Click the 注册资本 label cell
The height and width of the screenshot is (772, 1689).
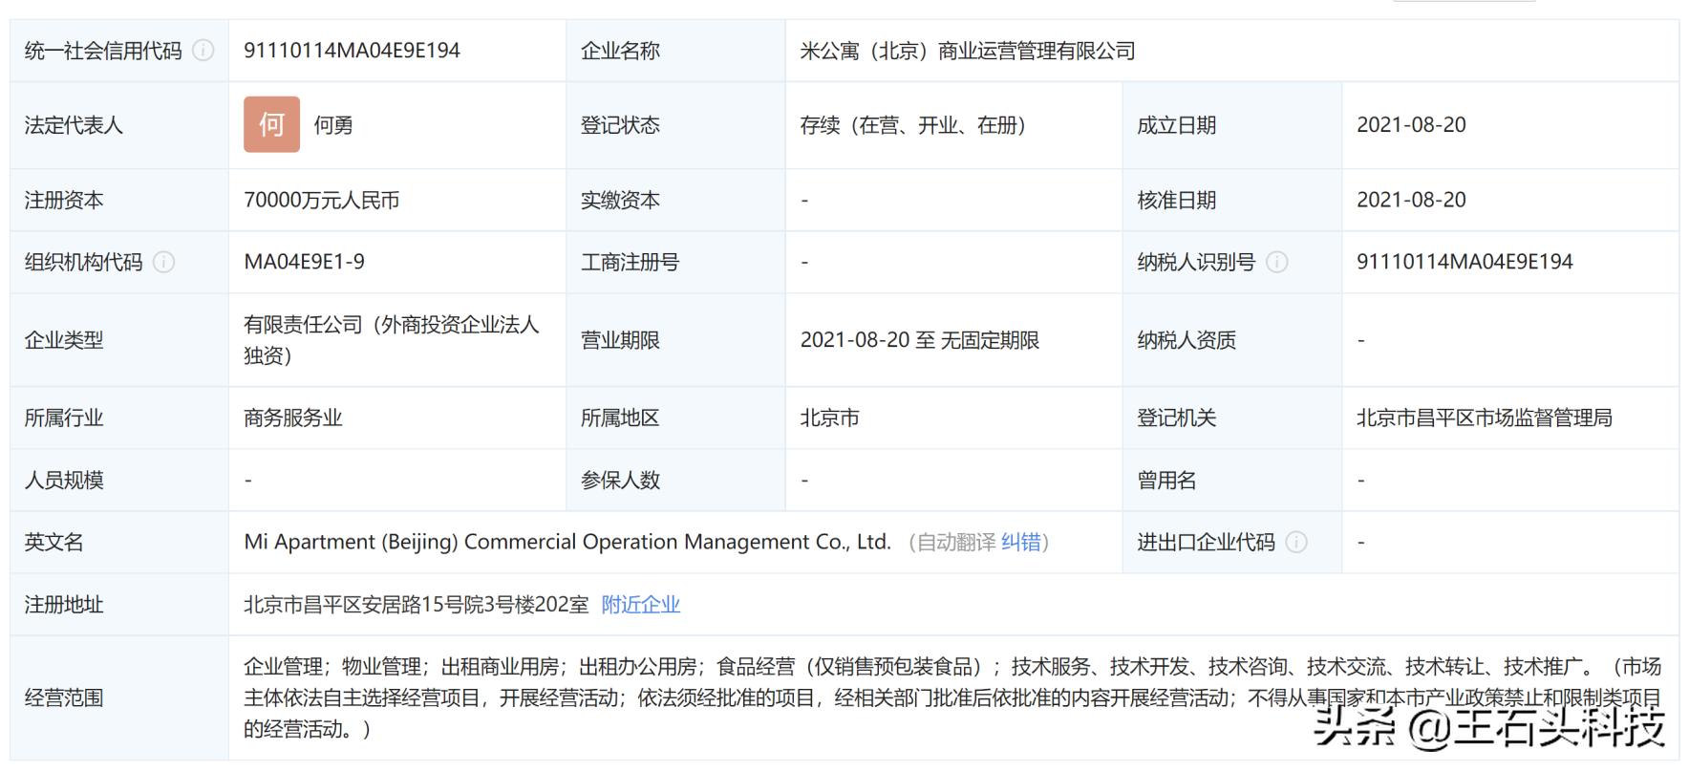(119, 201)
